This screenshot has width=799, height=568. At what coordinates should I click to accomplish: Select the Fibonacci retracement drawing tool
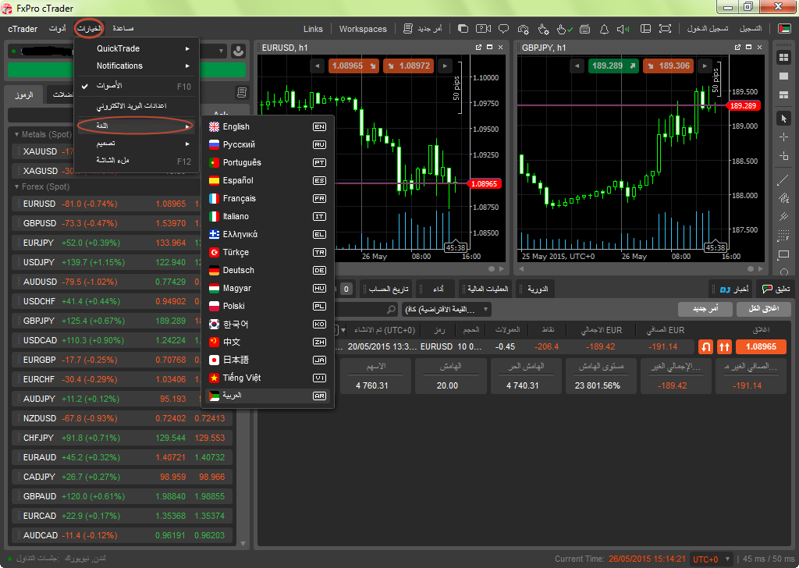(x=783, y=236)
